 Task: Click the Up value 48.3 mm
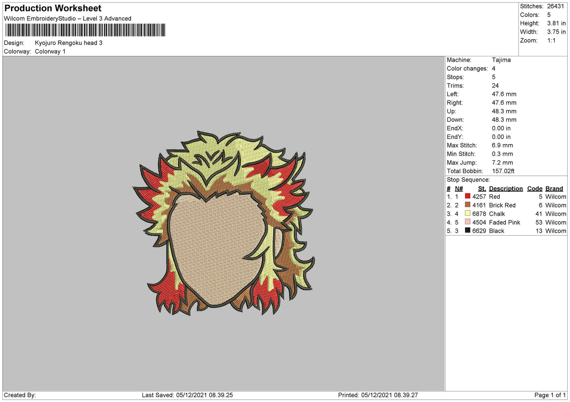point(504,111)
